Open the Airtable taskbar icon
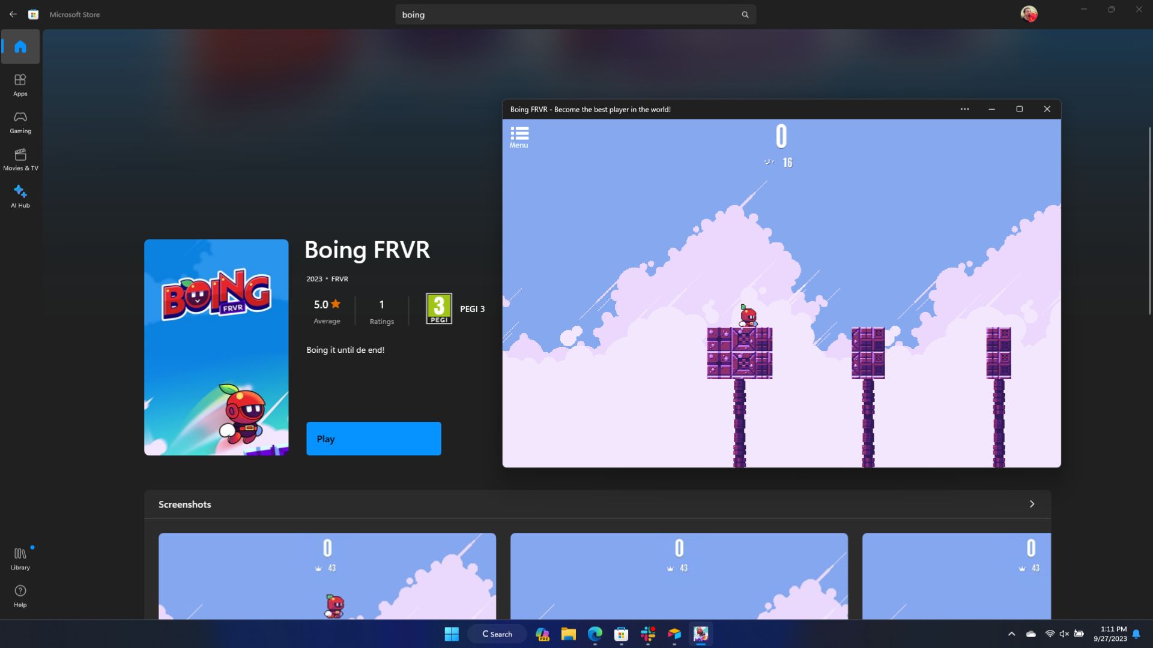Screen dimensions: 1153x648 click(x=674, y=634)
